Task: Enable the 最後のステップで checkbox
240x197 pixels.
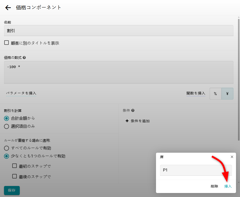Action: click(14, 176)
